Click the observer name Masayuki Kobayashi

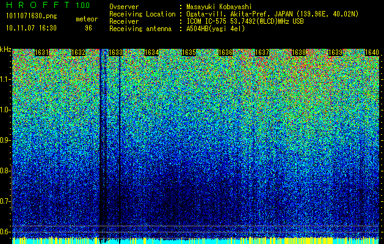219,7
